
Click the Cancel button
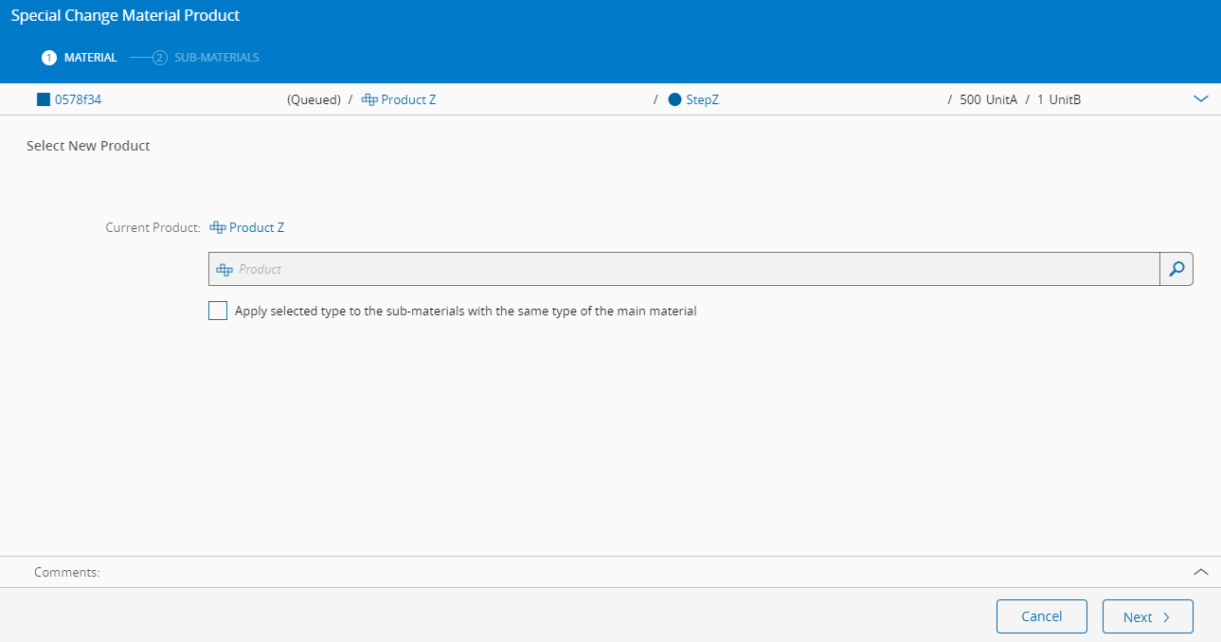click(x=1042, y=616)
